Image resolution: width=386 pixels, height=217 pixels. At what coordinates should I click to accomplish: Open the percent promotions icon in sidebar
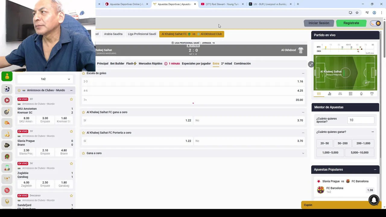(7, 190)
